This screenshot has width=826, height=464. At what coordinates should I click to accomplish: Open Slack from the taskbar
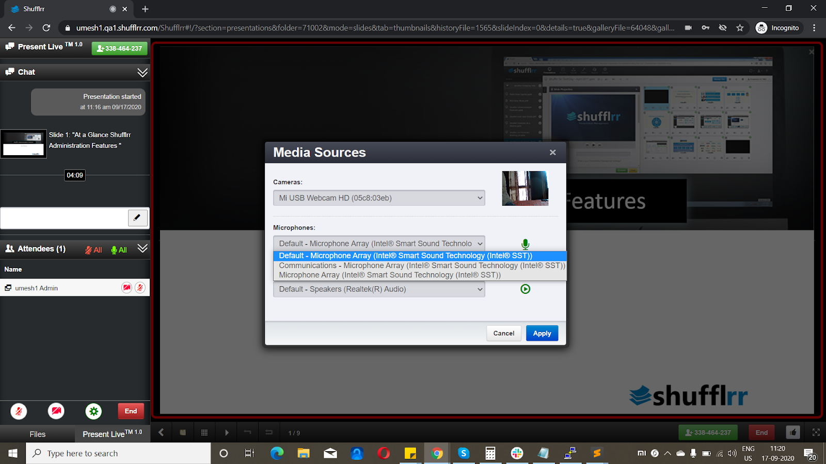[x=517, y=453]
